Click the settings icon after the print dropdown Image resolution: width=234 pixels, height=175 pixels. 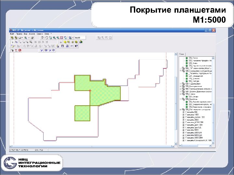32,38
